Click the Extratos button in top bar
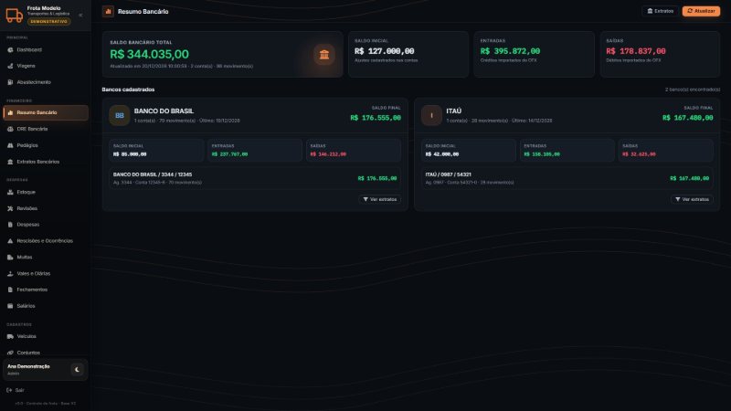The height and width of the screenshot is (411, 731). click(660, 11)
